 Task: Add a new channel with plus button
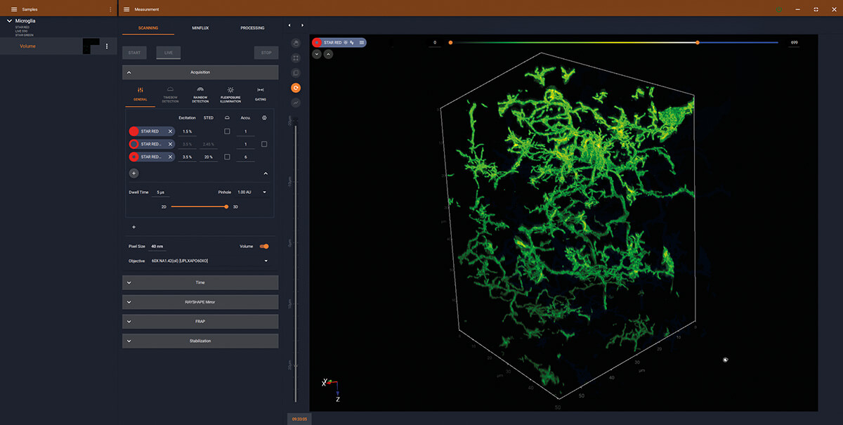[133, 173]
